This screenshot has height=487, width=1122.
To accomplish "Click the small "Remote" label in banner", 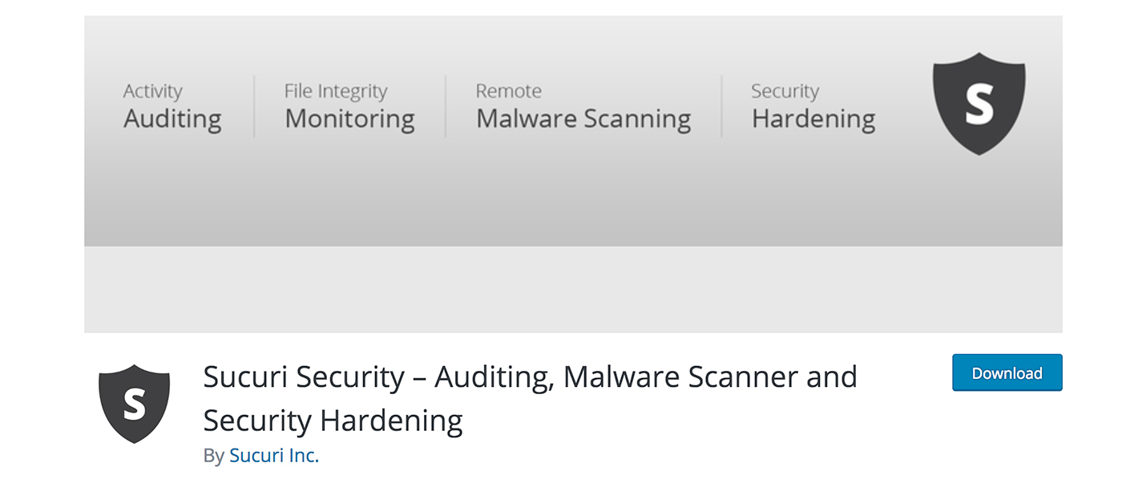I will pos(508,91).
